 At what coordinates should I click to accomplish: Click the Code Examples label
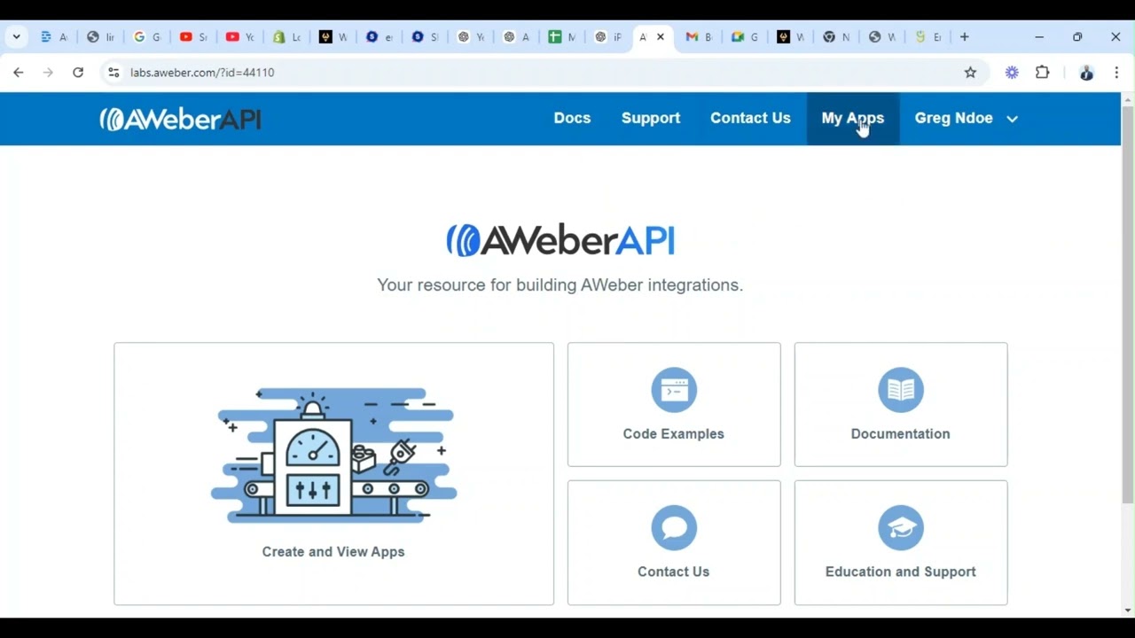tap(674, 434)
